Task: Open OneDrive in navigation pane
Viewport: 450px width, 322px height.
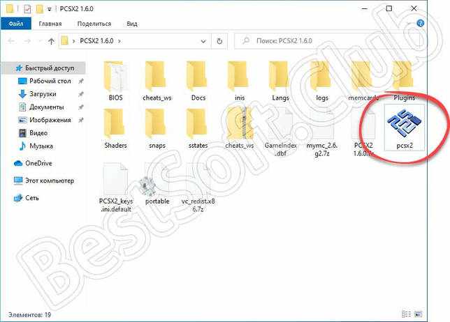Action: (x=33, y=163)
